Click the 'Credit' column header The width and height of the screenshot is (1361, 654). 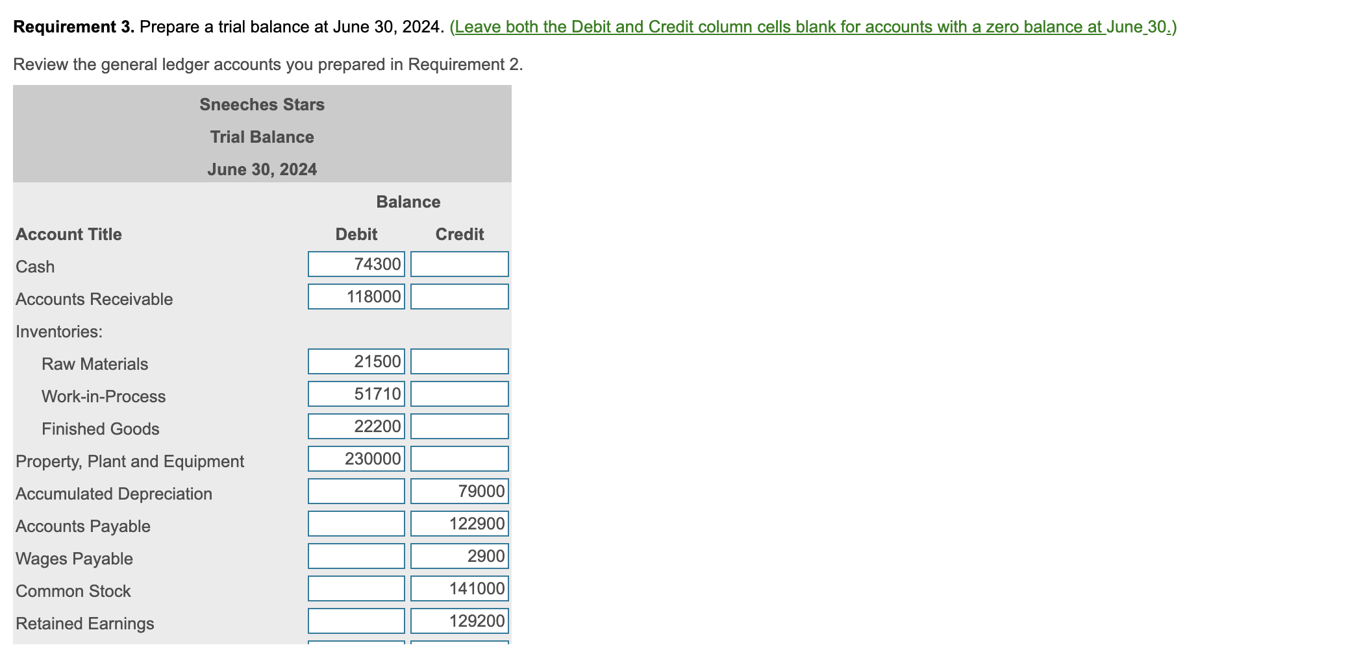[x=460, y=234]
